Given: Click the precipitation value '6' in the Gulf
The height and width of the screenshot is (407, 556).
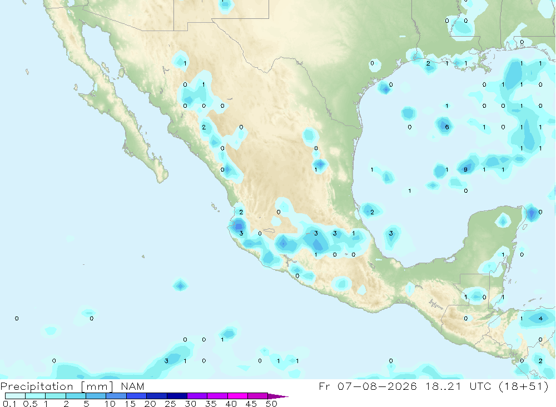Looking at the screenshot, I should point(447,127).
